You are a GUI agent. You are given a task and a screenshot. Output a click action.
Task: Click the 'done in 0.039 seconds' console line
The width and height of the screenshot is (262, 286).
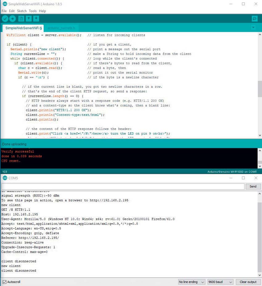[22, 156]
